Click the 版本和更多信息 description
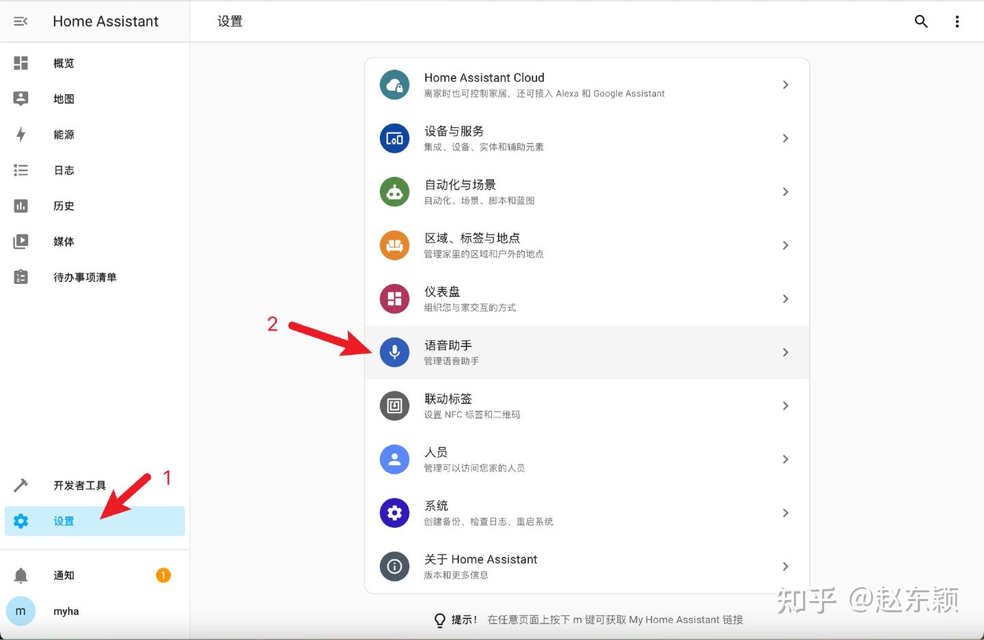984x640 pixels. click(x=456, y=575)
